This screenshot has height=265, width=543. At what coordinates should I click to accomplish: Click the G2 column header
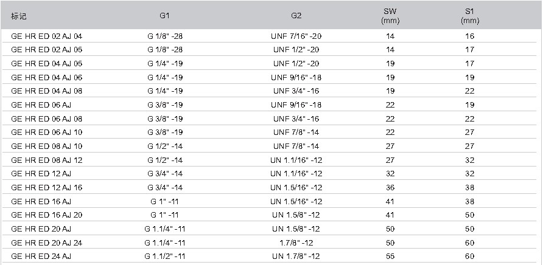[x=296, y=16]
